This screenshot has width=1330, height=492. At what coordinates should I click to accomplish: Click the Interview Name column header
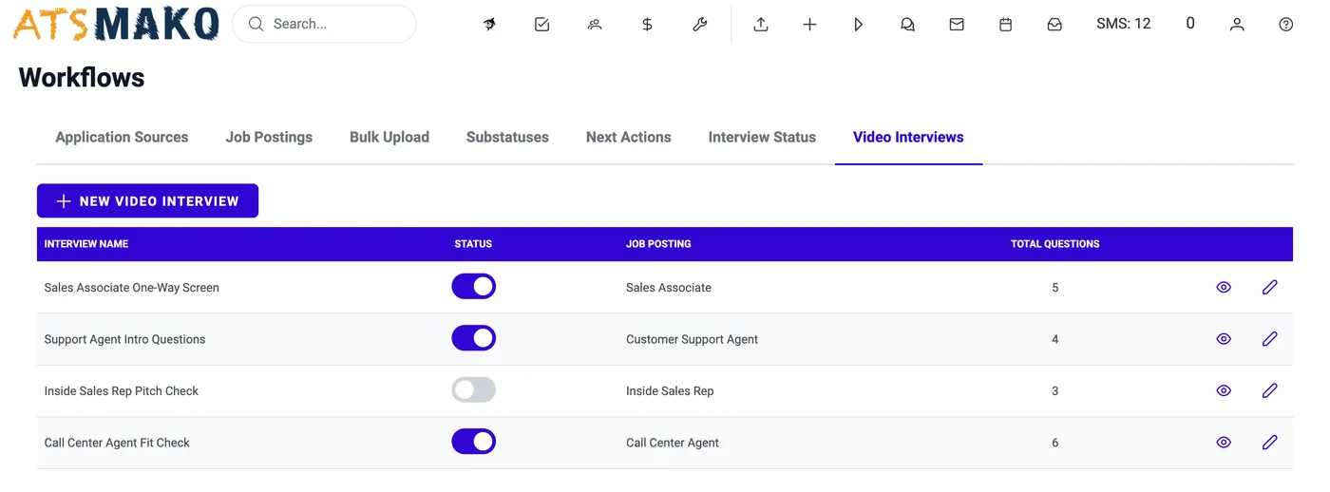[x=85, y=244]
